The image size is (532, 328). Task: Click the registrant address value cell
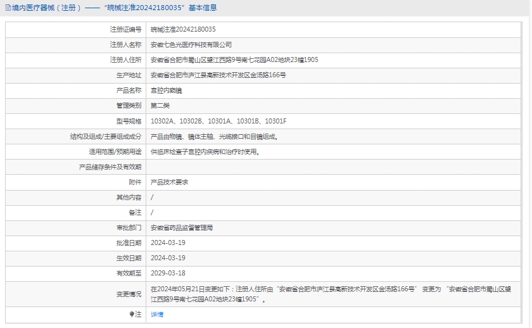[x=234, y=60]
